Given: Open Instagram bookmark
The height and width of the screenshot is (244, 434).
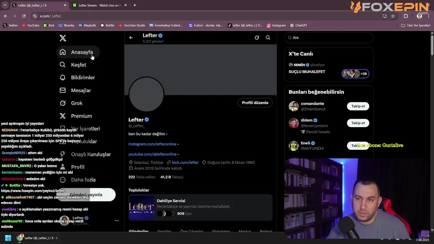Looking at the screenshot, I should click(276, 25).
